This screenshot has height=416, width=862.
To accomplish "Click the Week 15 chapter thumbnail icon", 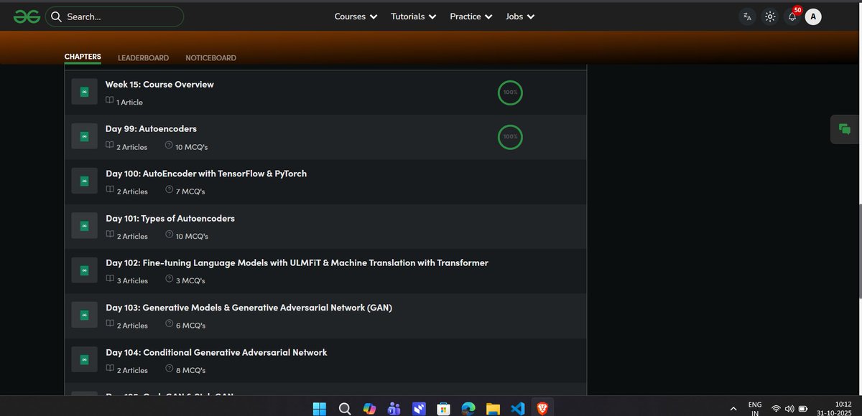I will (84, 93).
